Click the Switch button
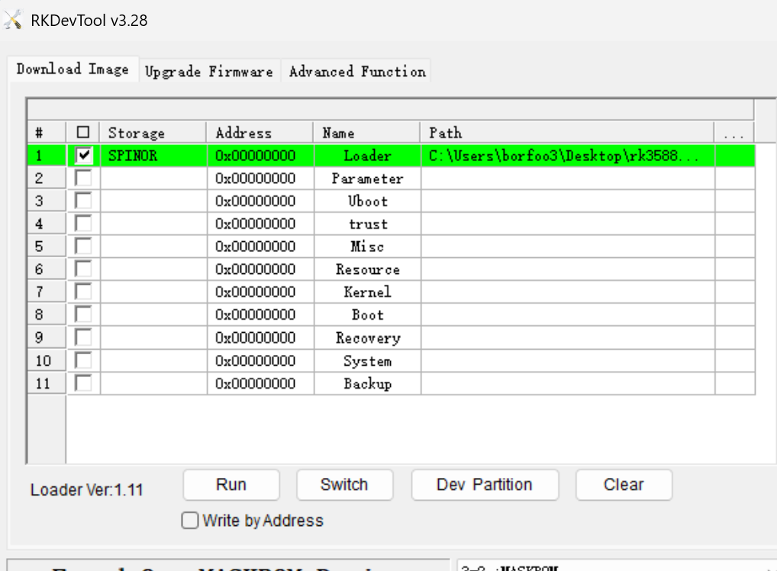The height and width of the screenshot is (571, 777). coord(344,485)
